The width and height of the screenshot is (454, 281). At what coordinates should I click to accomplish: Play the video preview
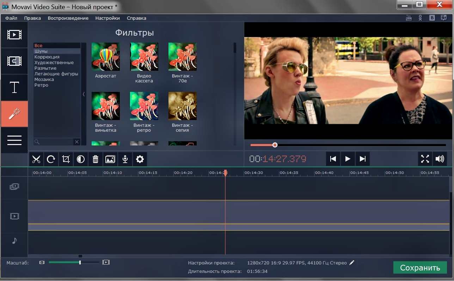pos(348,159)
